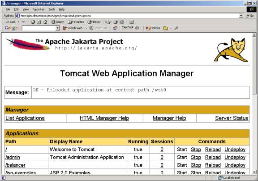Click Reload for the root / application
The height and width of the screenshot is (181, 258).
(213, 150)
